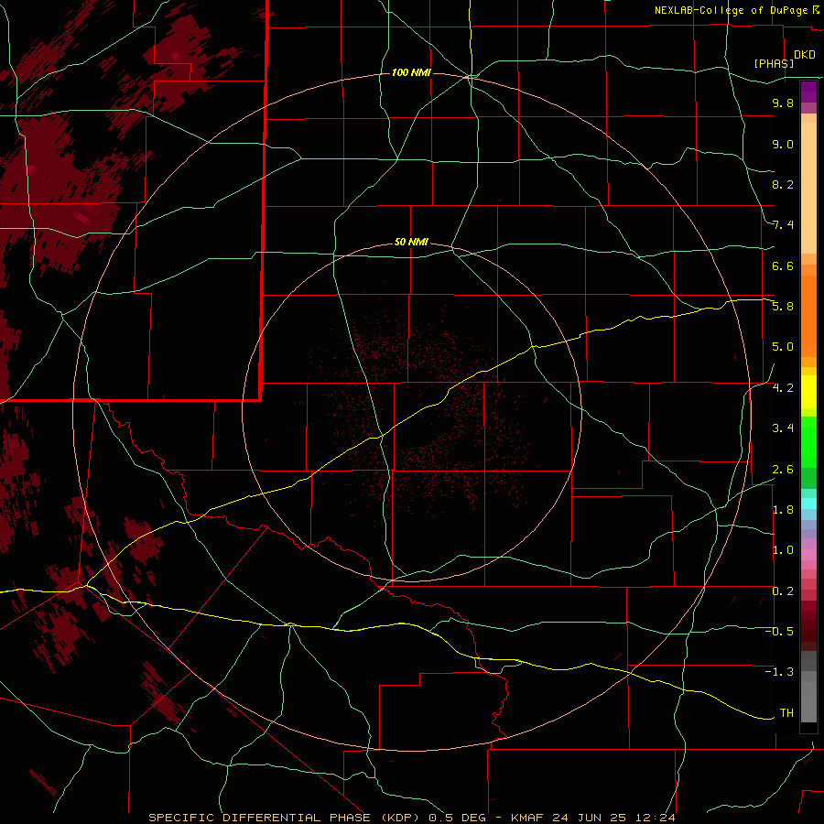Image resolution: width=824 pixels, height=824 pixels.
Task: Click the -1.3 value on the color scale
Action: (x=779, y=672)
